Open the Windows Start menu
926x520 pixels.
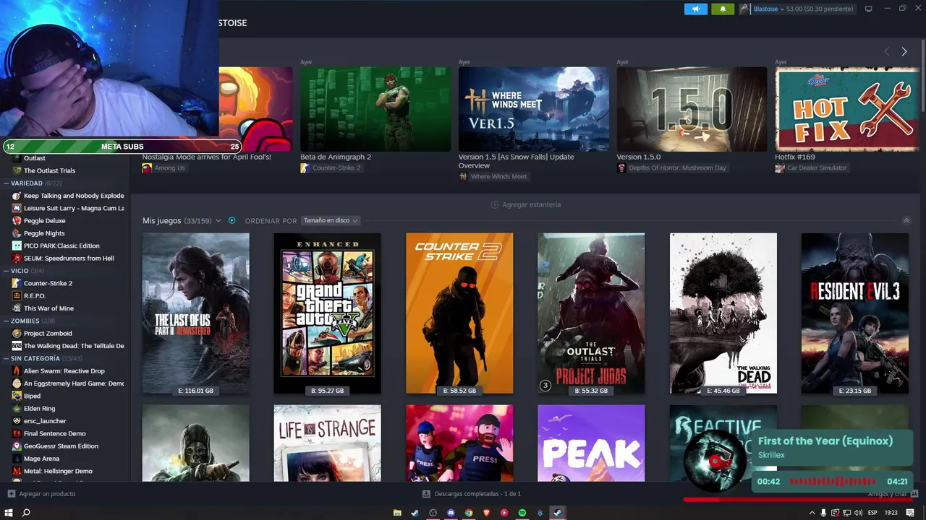click(9, 513)
